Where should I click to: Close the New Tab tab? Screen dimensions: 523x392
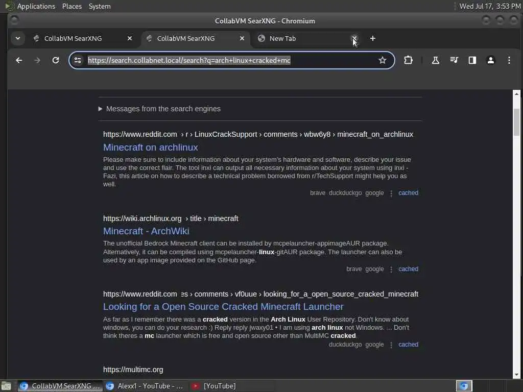pos(354,38)
